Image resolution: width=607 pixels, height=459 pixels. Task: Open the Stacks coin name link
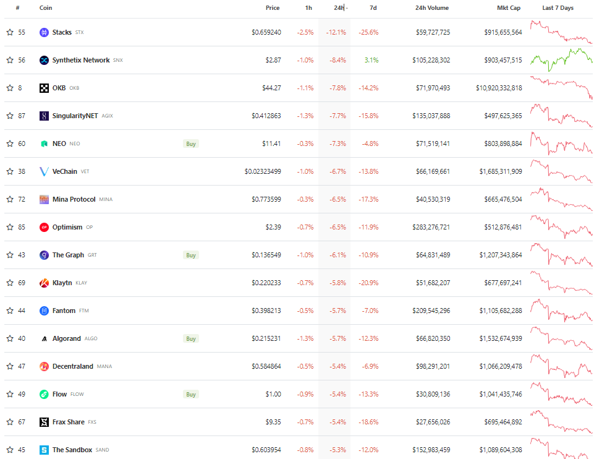click(x=62, y=32)
